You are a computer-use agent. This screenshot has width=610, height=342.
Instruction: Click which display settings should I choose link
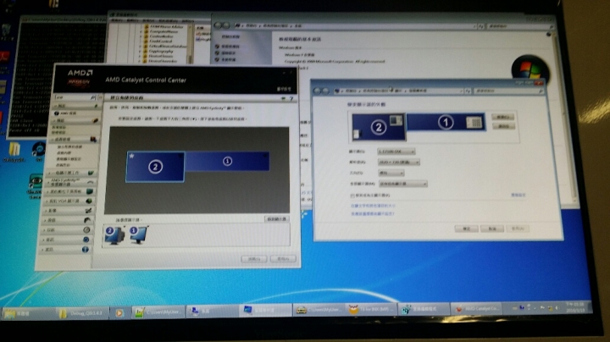click(x=373, y=213)
